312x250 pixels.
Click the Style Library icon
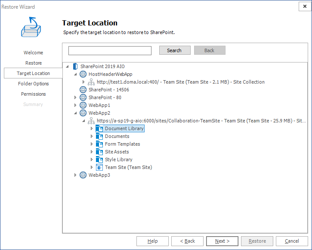tap(99, 159)
